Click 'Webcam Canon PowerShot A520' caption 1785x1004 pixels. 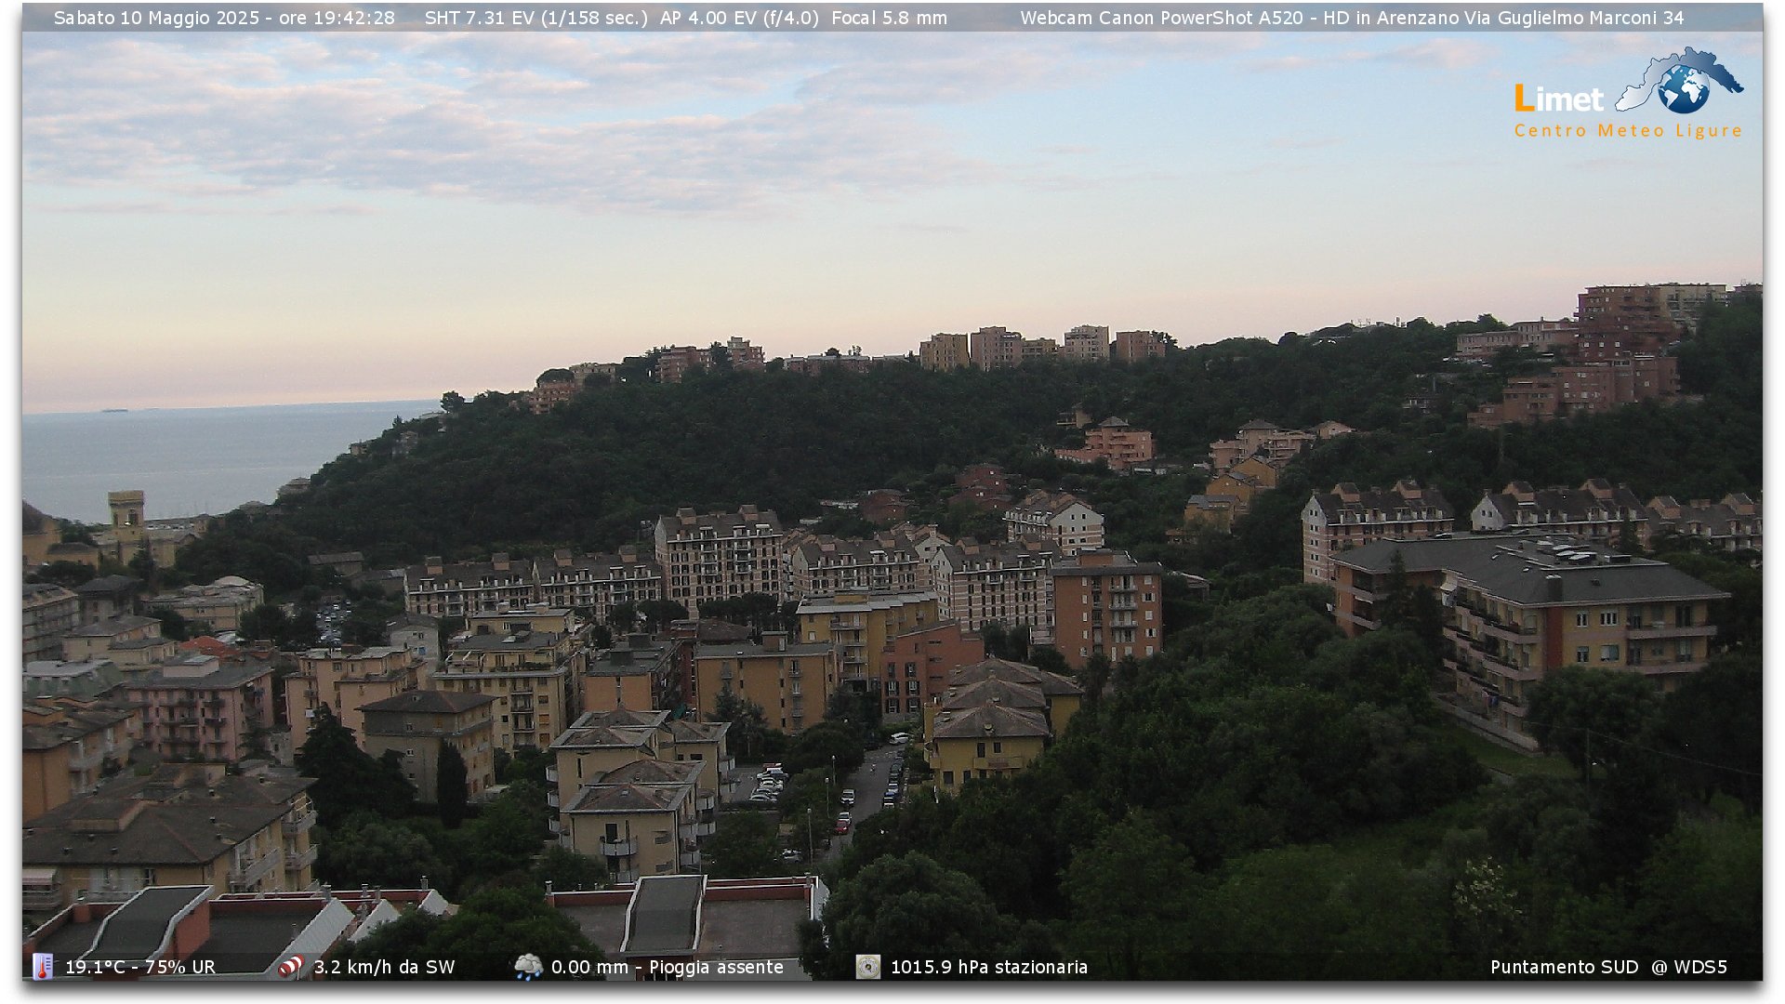(x=1162, y=18)
